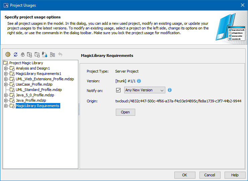Open the Any New Version dropdown
Image resolution: width=248 pixels, height=181 pixels.
145,90
